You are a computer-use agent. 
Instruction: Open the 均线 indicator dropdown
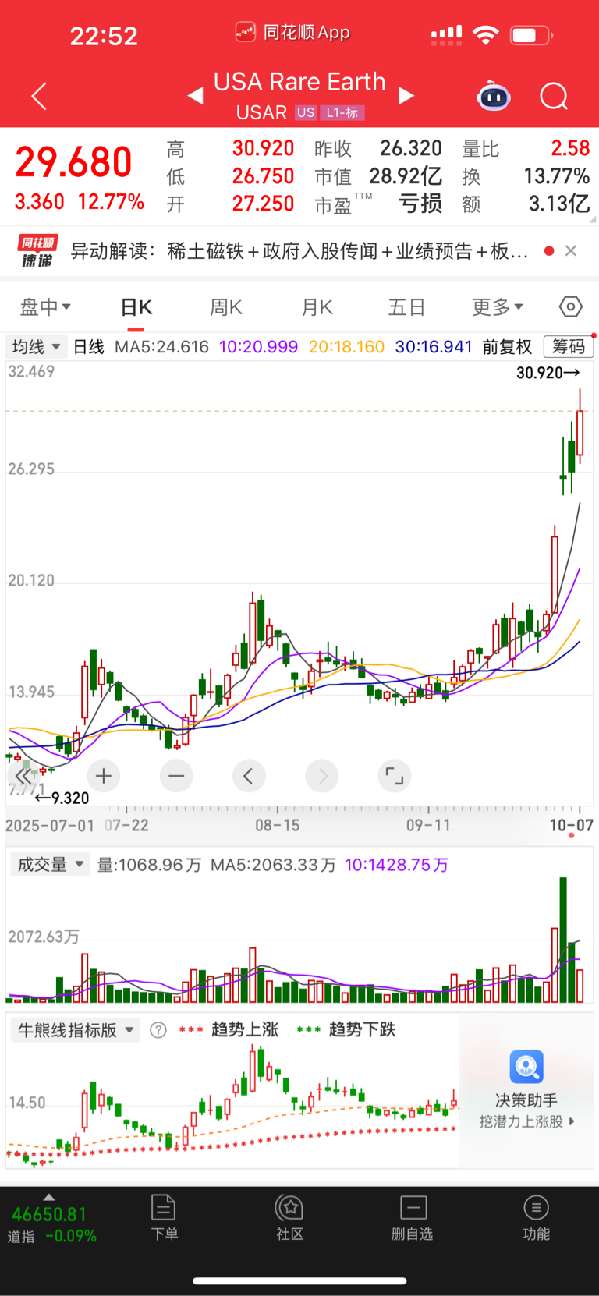click(36, 346)
